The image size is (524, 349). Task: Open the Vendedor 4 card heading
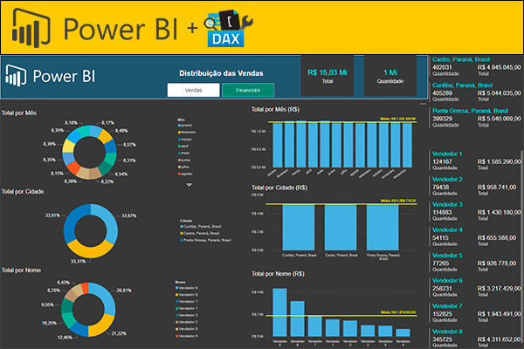pos(447,230)
